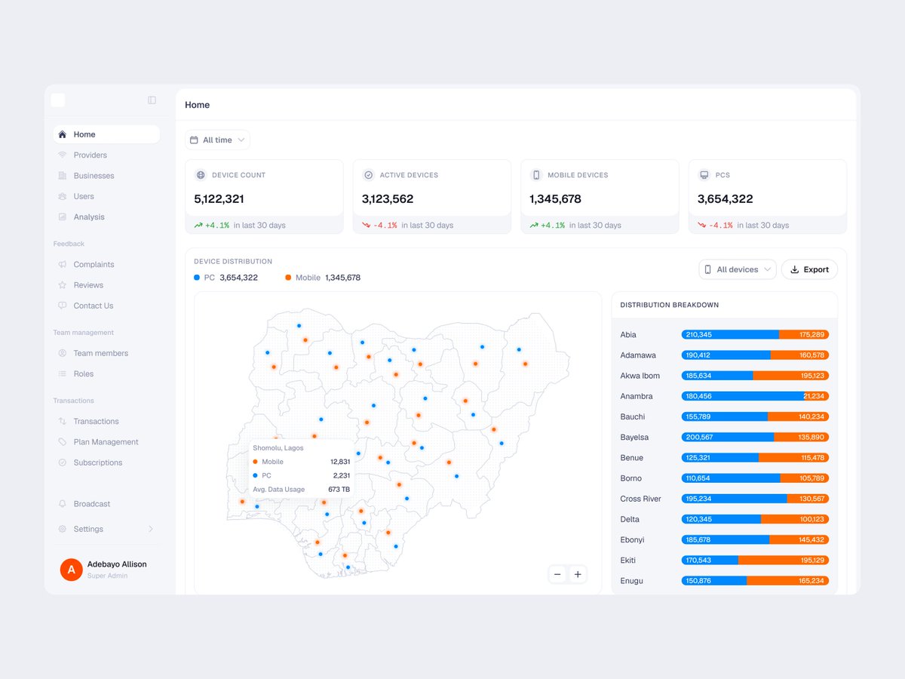Click the Enugu row label
The width and height of the screenshot is (905, 679).
tap(632, 581)
